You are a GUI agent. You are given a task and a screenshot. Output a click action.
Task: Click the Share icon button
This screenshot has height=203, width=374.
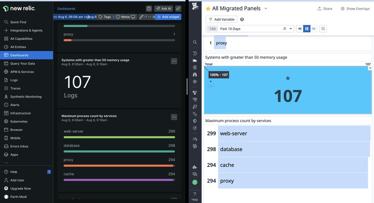pos(325,9)
